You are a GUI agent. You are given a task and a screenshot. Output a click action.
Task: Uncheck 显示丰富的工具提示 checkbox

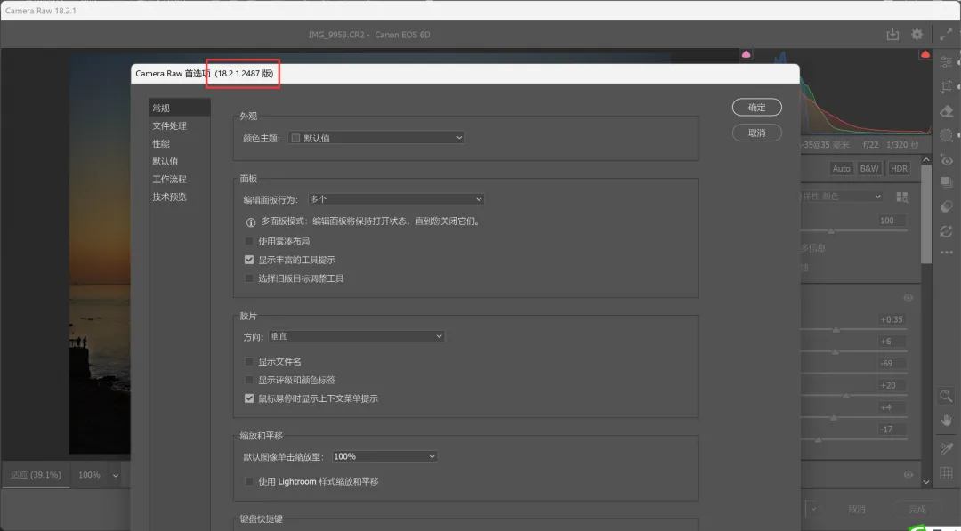pyautogui.click(x=249, y=260)
